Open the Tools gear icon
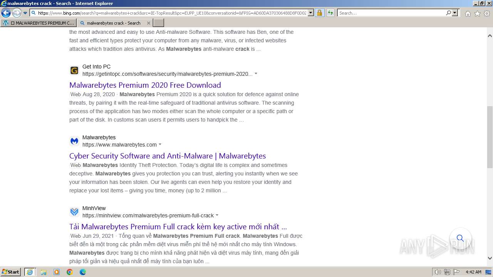 coord(487,13)
